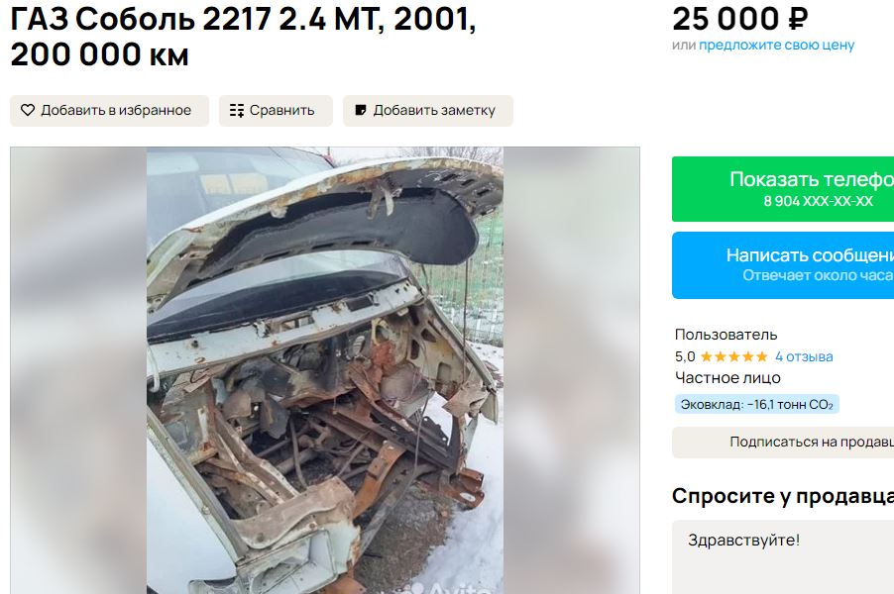Viewport: 894px width, 594px height.
Task: Follow the предложите свою цену link
Action: point(776,45)
